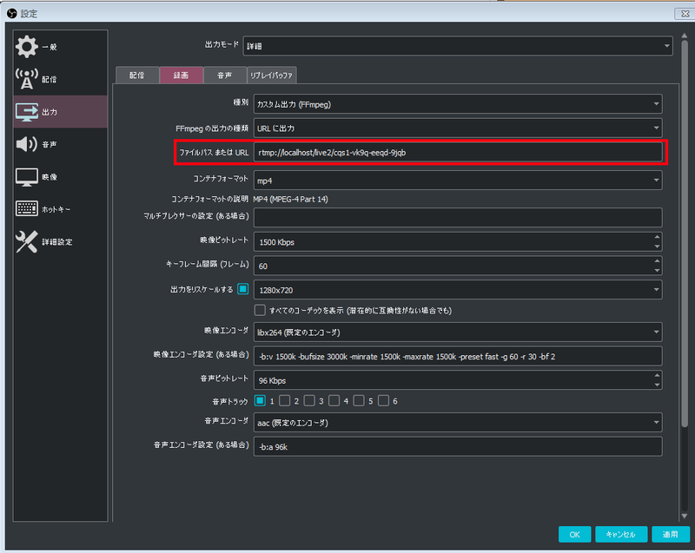Click the file path or URL rtmp field
Viewport: 695px width, 553px height.
(458, 152)
